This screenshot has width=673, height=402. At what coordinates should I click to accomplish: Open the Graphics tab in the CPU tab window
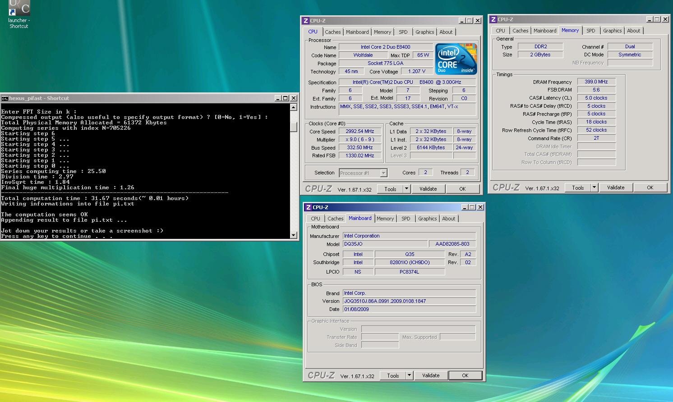(425, 32)
